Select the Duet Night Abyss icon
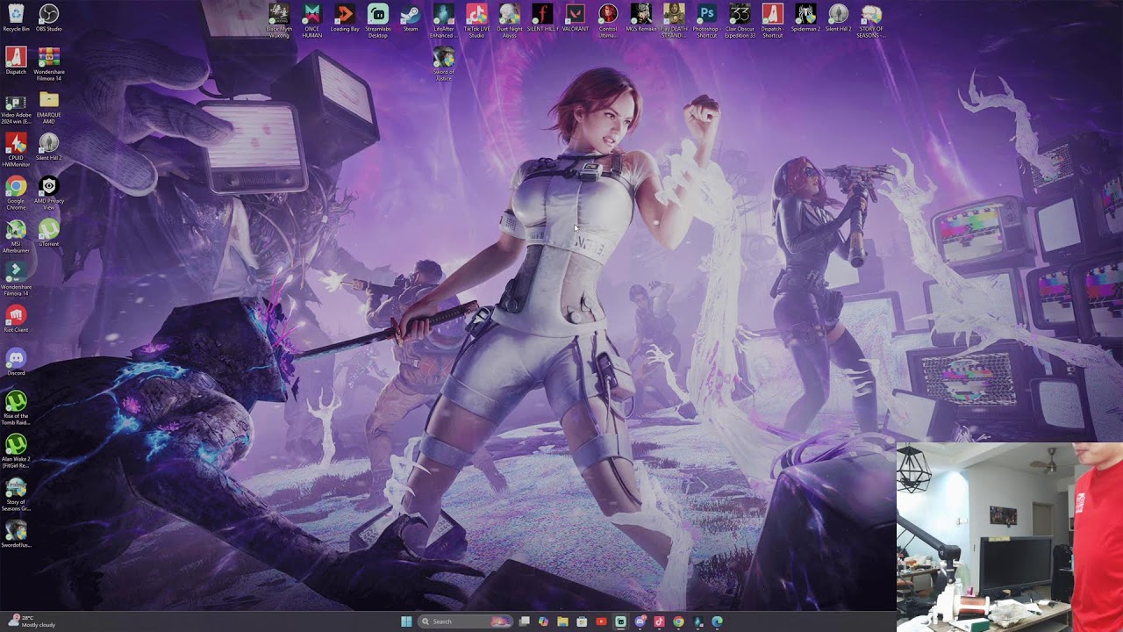Viewport: 1123px width, 632px height. (x=510, y=21)
